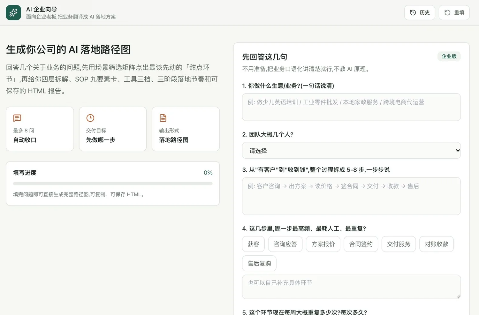
Task: Toggle the 获客 option chip
Action: click(253, 244)
